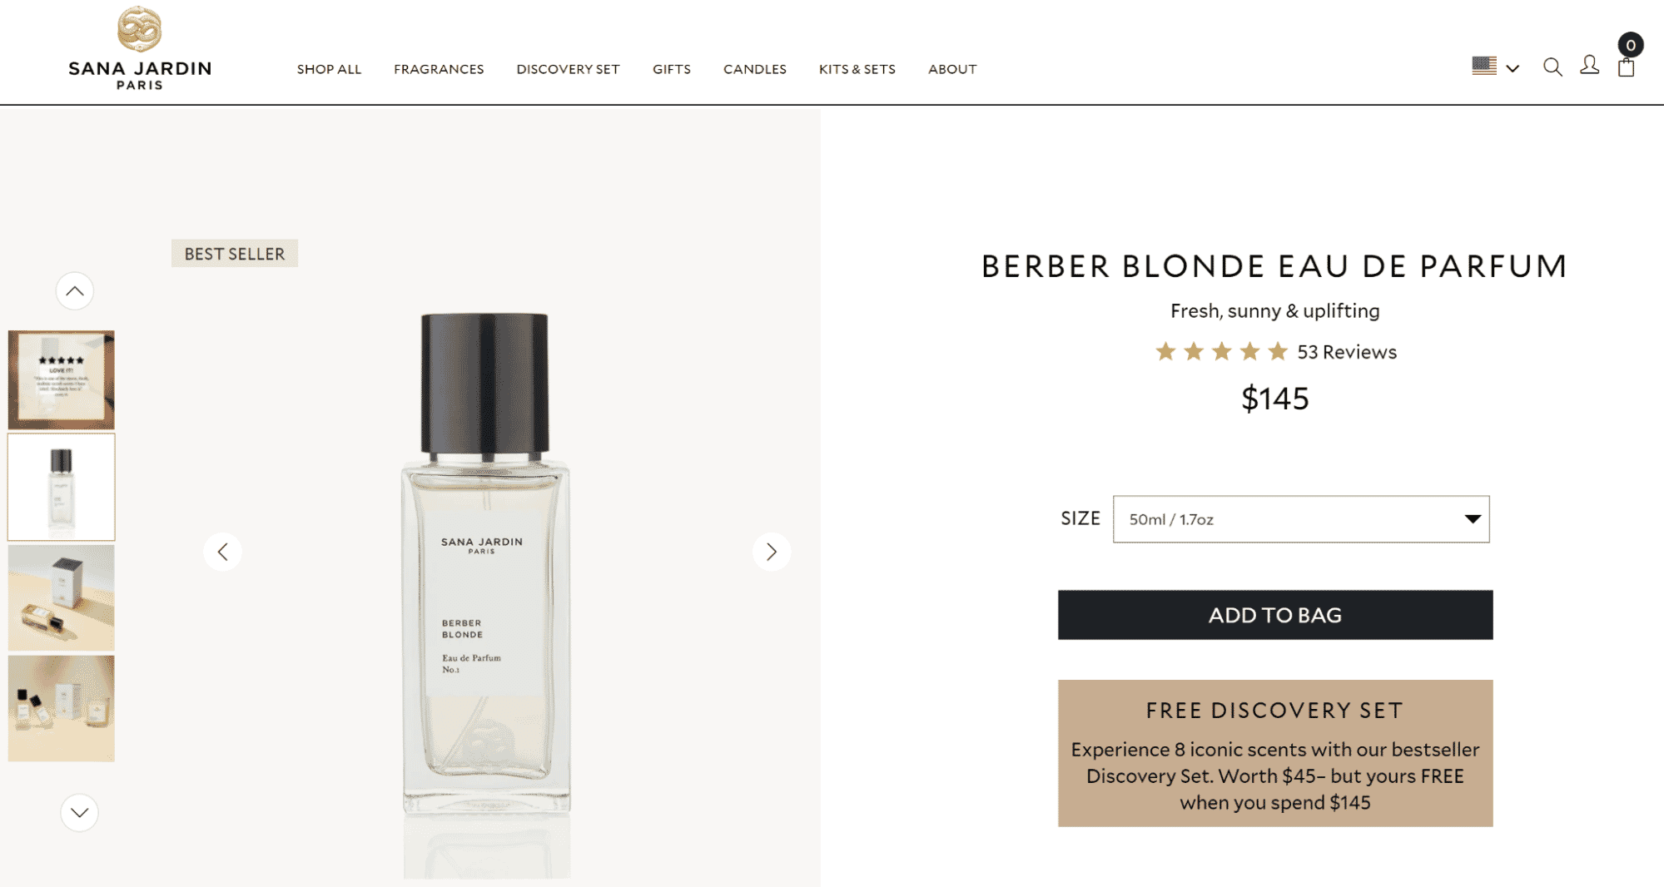The height and width of the screenshot is (887, 1664).
Task: Expand the 50ml size dropdown
Action: tap(1301, 519)
